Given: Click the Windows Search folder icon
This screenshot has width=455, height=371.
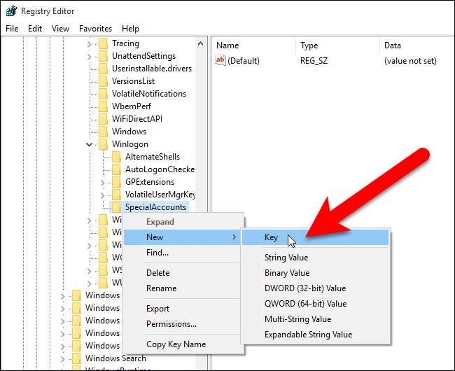Looking at the screenshot, I should [76, 358].
